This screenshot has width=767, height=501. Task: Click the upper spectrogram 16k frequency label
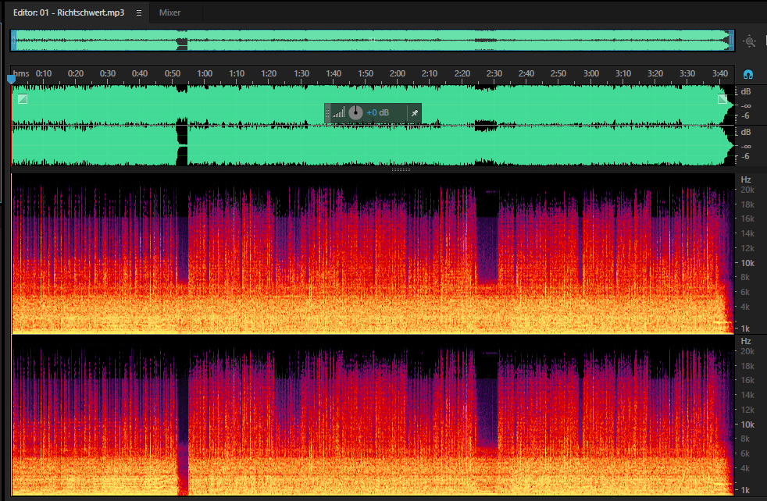[747, 219]
